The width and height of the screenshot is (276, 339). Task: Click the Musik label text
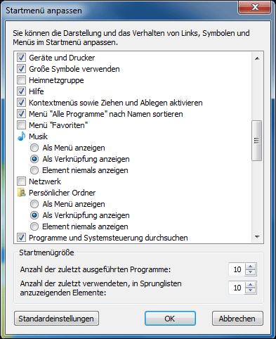point(38,136)
